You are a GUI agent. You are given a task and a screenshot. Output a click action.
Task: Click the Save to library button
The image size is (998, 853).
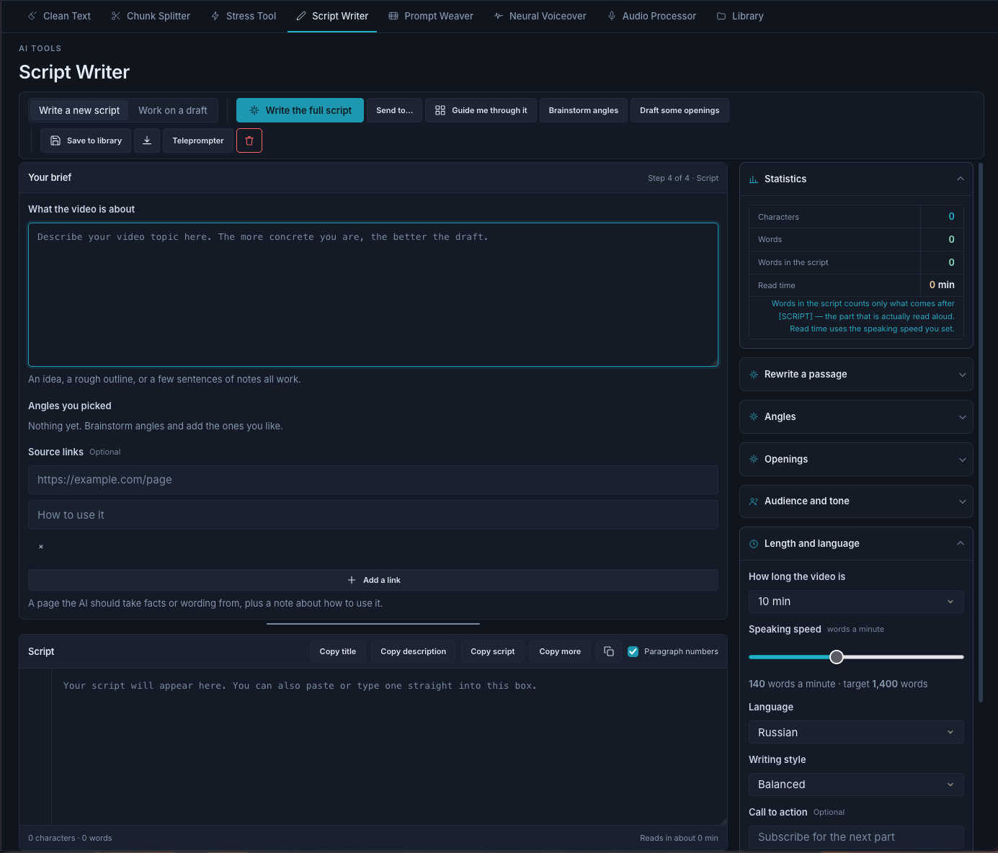click(x=86, y=140)
